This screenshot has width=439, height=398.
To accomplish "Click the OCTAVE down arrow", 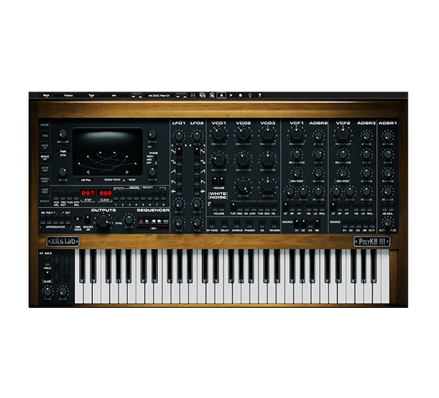I will (178, 97).
